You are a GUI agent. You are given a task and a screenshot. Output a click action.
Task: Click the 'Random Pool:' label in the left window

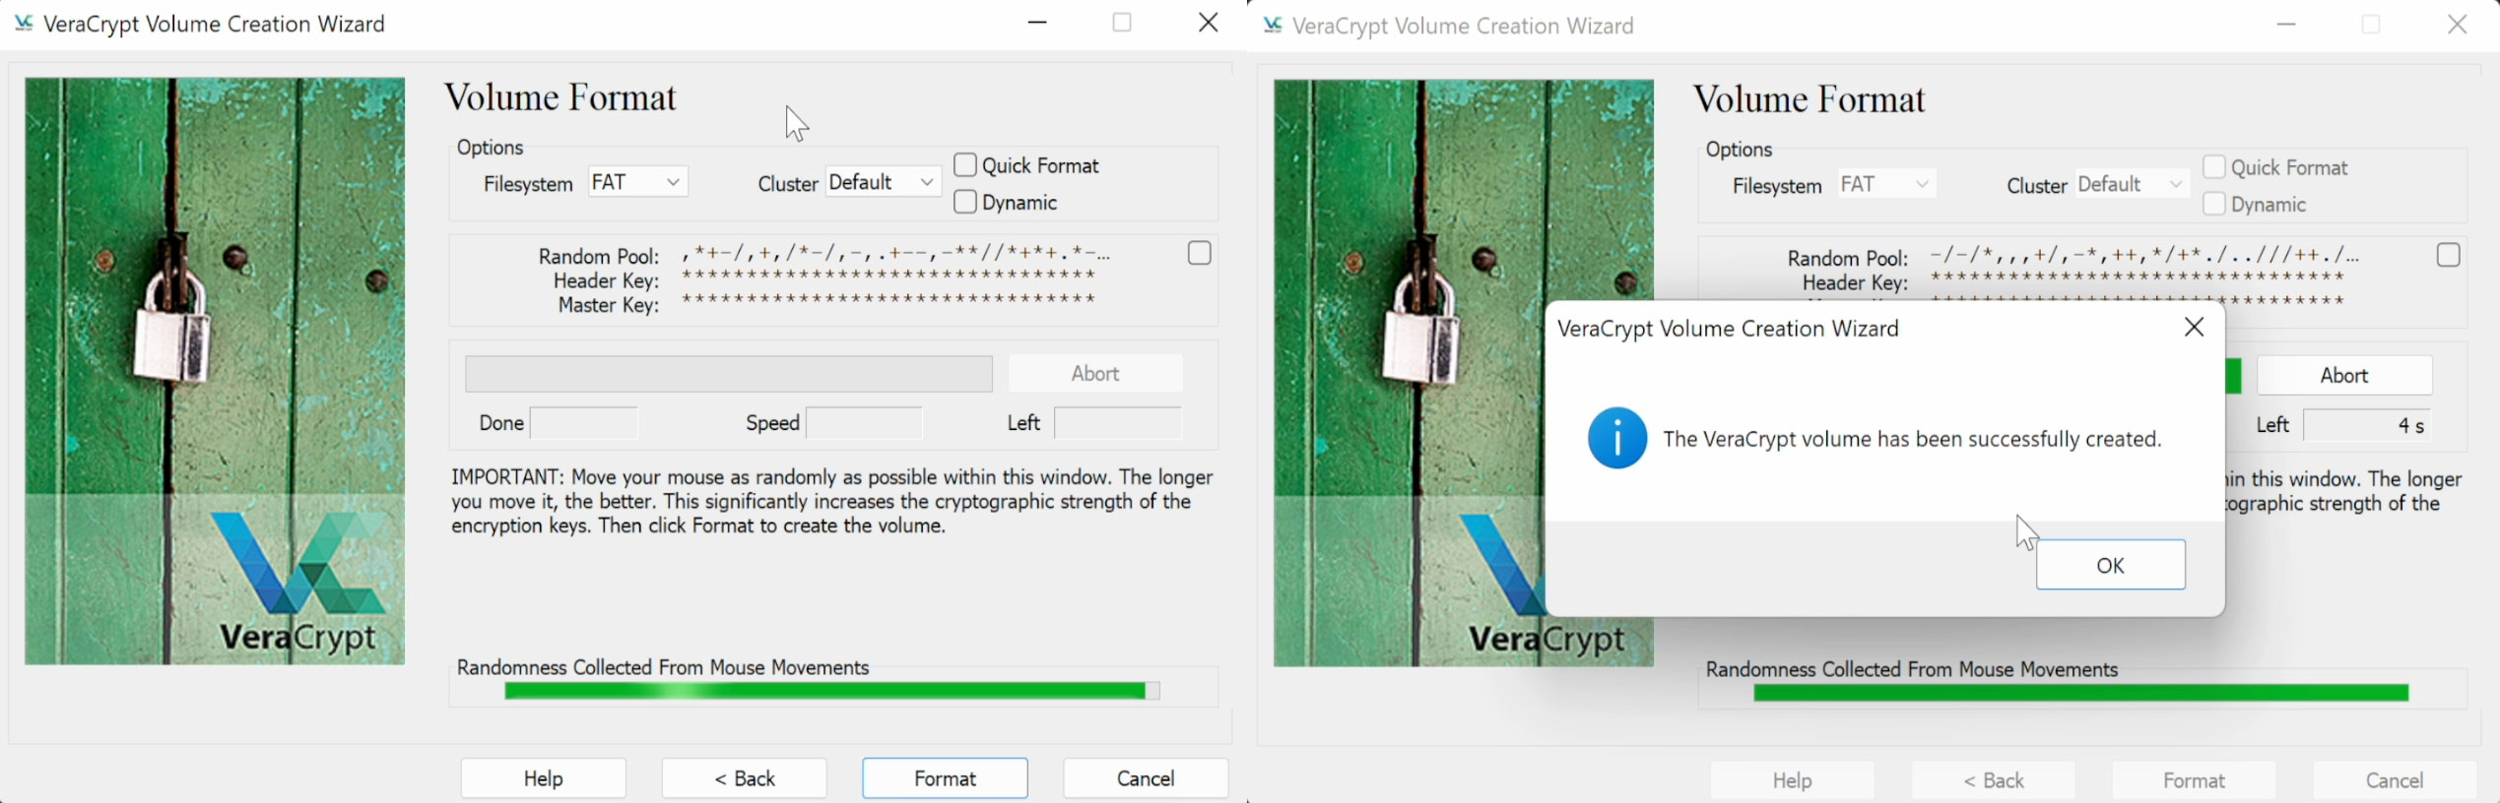599,256
